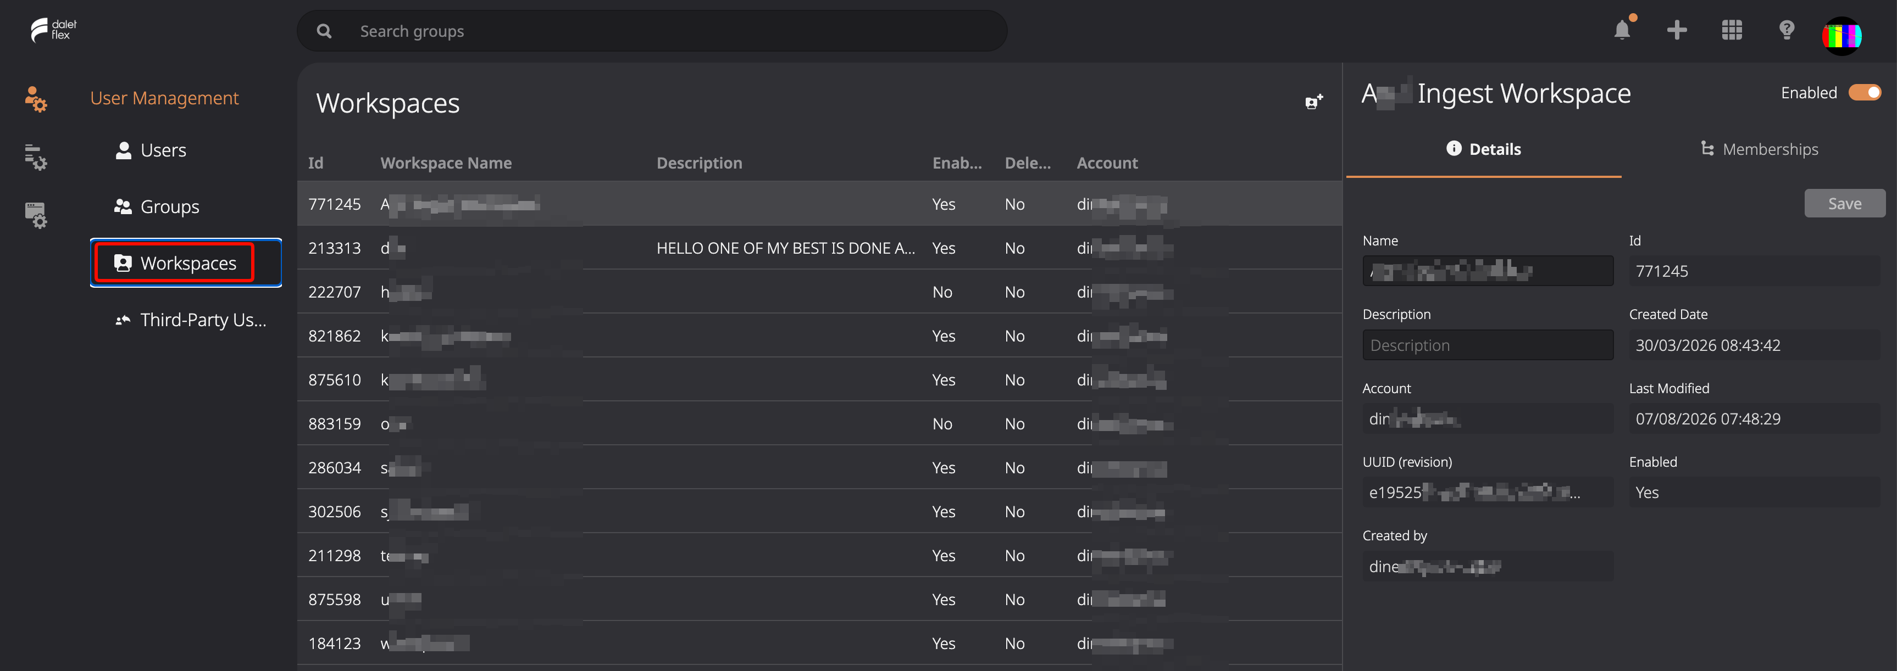Open the help question mark icon

point(1787,30)
